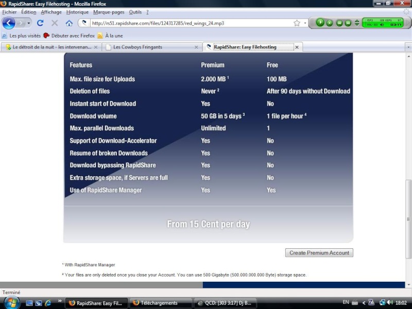Open the list-all-tabs dropdown
This screenshot has width=412, height=309.
pyautogui.click(x=408, y=47)
